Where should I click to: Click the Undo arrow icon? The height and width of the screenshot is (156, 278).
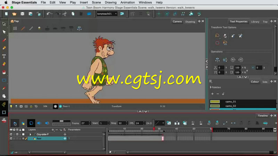(x=49, y=14)
